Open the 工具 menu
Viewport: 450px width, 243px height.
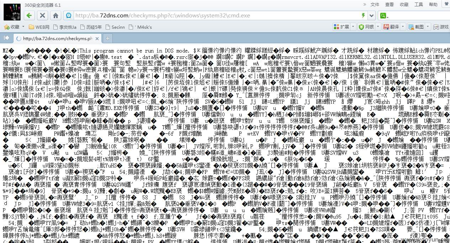419,5
